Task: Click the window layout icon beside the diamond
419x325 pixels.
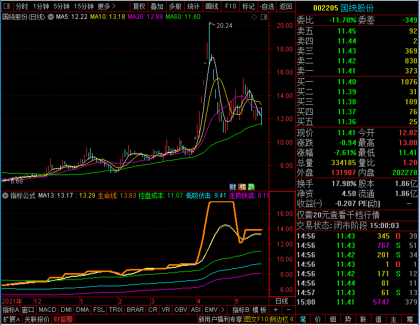Action: coord(264,17)
